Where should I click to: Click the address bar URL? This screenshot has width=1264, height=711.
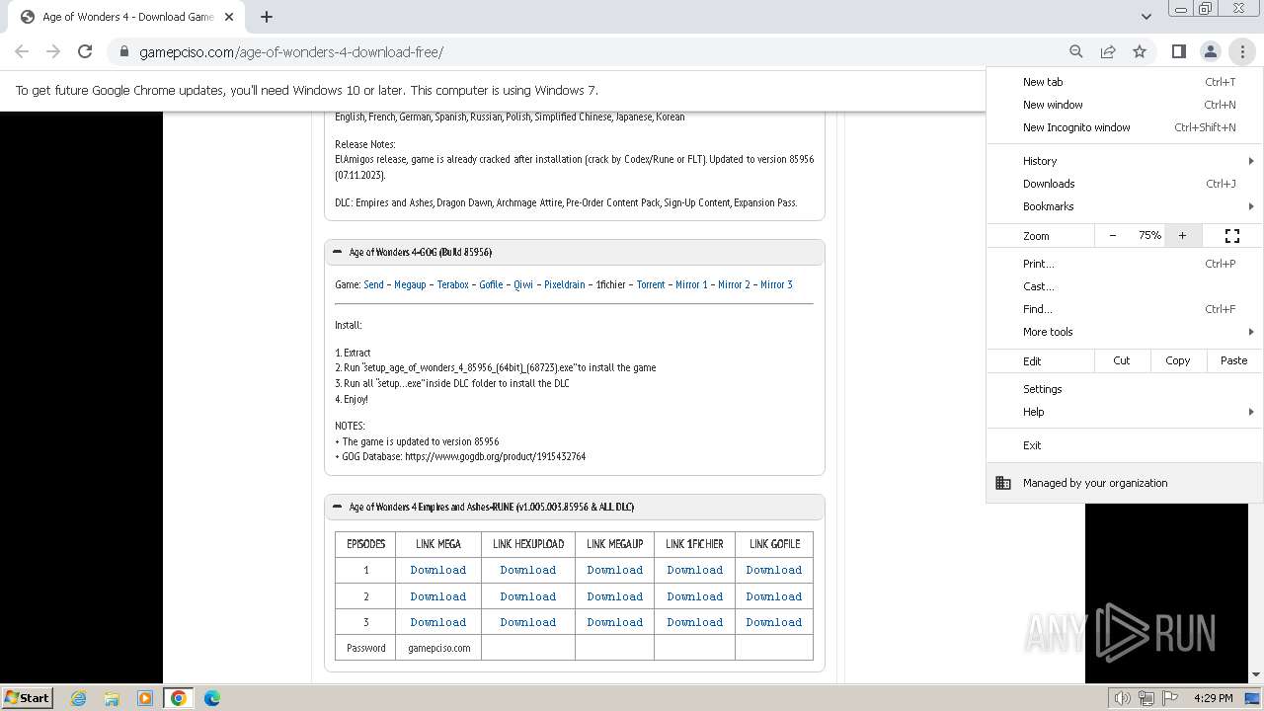291,52
